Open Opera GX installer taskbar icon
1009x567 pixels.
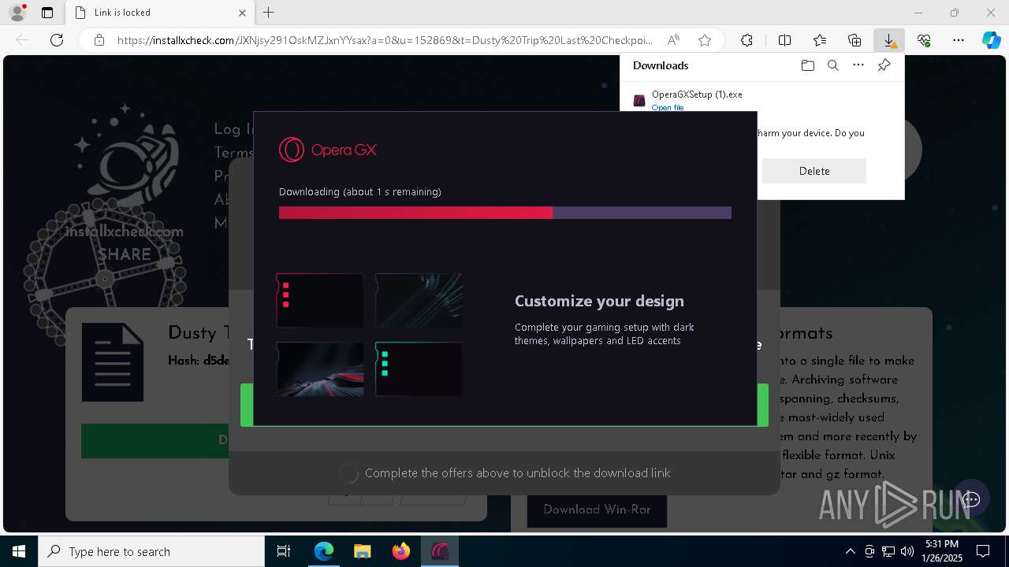(x=439, y=551)
